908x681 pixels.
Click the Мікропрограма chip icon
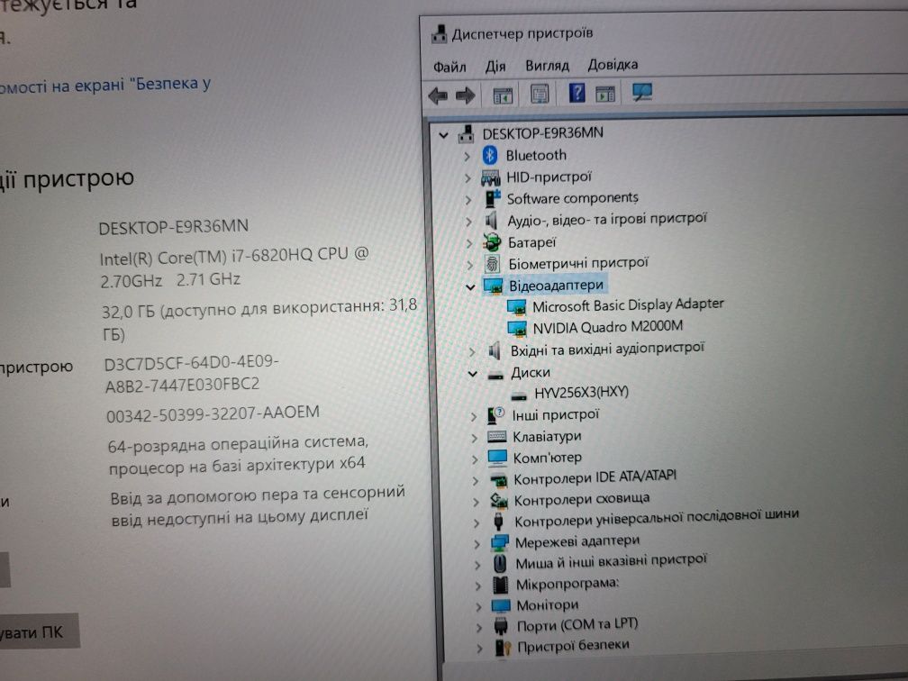pos(500,585)
